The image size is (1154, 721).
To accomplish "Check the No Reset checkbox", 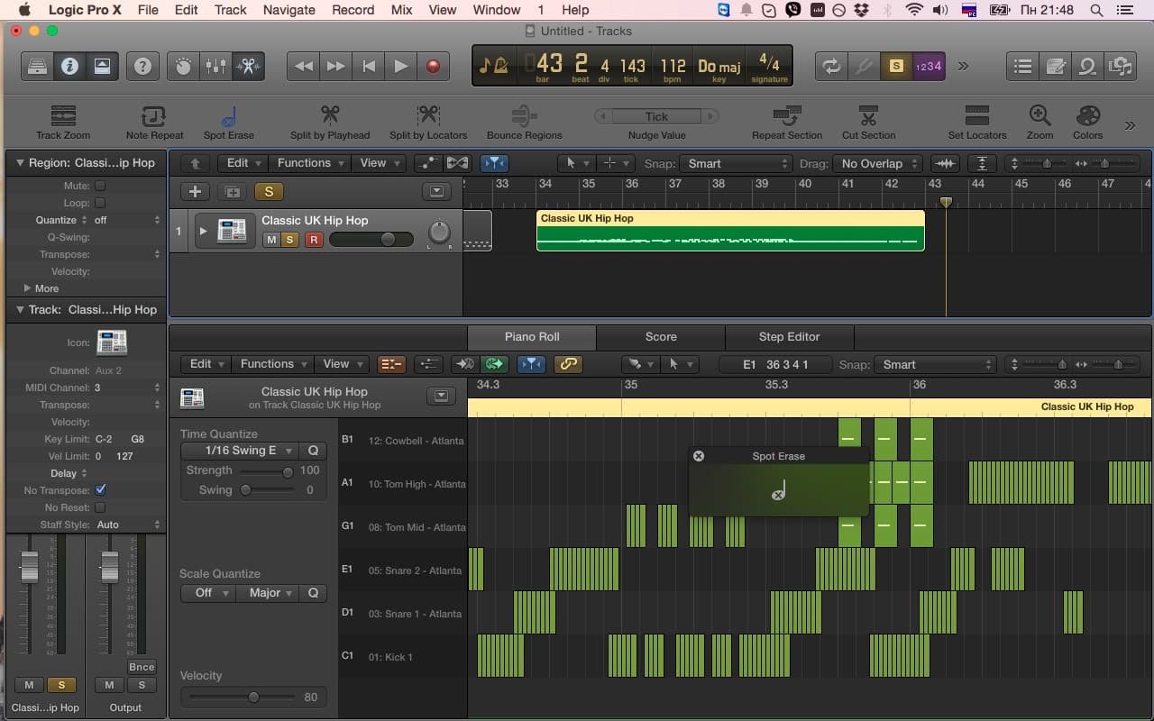I will [x=100, y=507].
